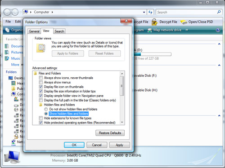Select Removable Disk (H:) in Explorer window
Screen dimensions: 225x168
pos(145,90)
